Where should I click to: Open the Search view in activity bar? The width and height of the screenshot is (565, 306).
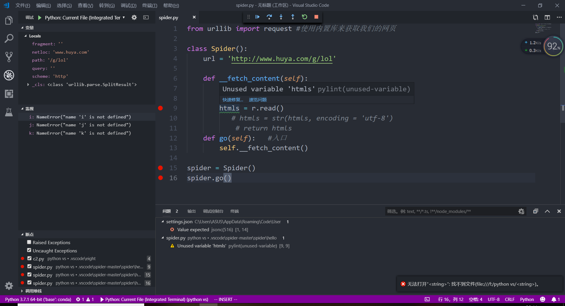[9, 39]
